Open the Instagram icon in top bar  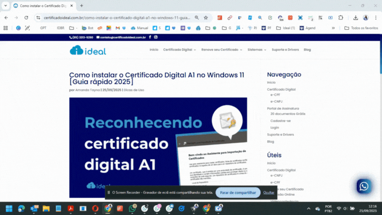click(156, 37)
